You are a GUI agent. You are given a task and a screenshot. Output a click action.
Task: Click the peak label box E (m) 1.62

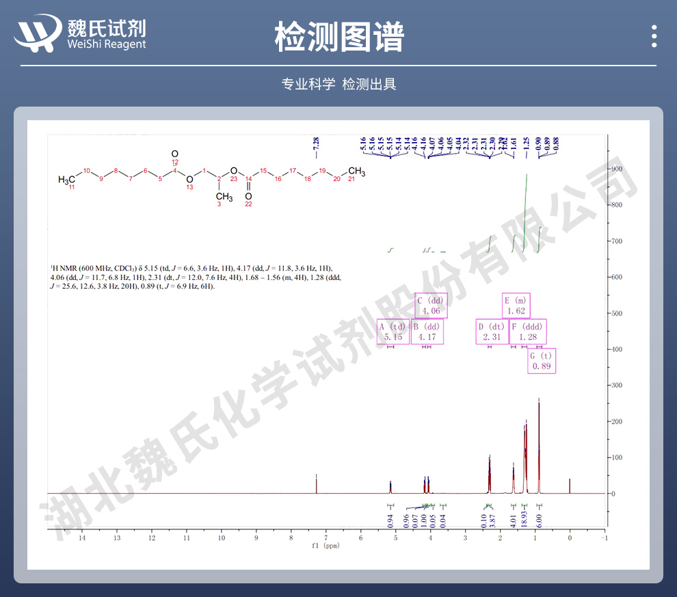[x=516, y=305]
